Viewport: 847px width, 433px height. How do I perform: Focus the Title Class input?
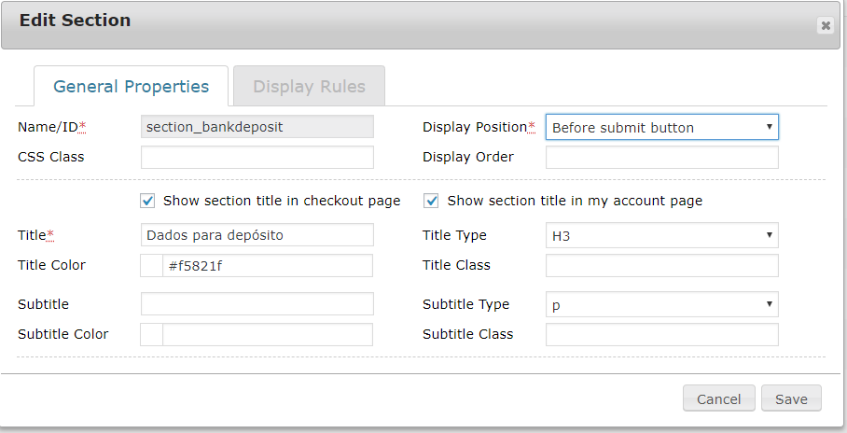pyautogui.click(x=661, y=266)
